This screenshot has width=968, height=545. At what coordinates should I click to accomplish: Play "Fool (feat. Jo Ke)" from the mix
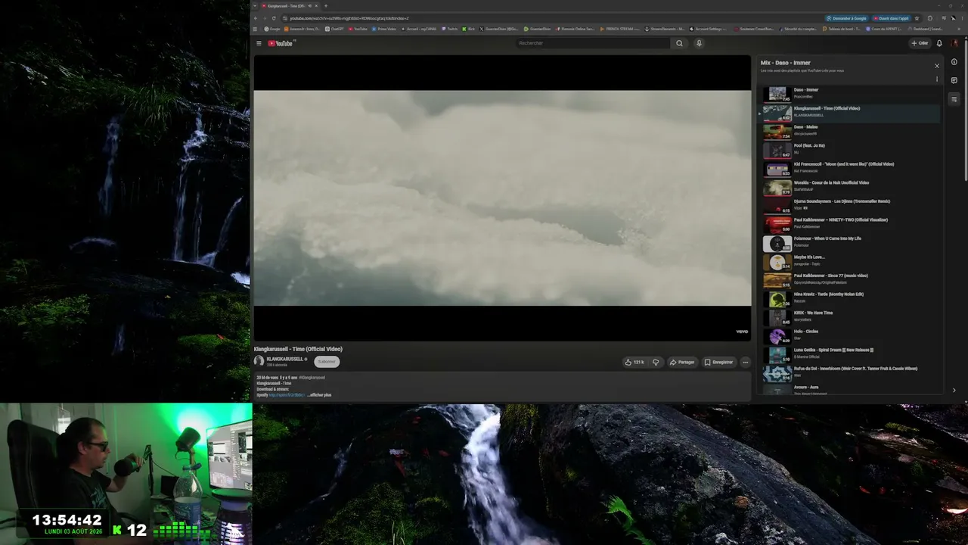pos(849,149)
